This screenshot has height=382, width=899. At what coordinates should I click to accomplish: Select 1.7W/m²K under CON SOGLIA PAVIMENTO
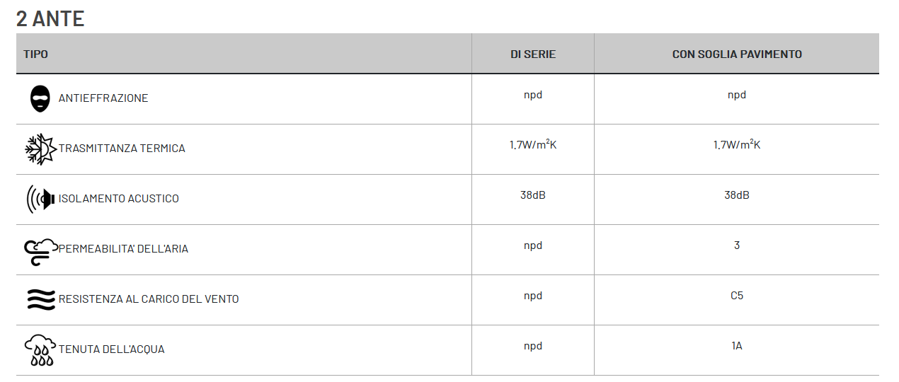pyautogui.click(x=737, y=144)
